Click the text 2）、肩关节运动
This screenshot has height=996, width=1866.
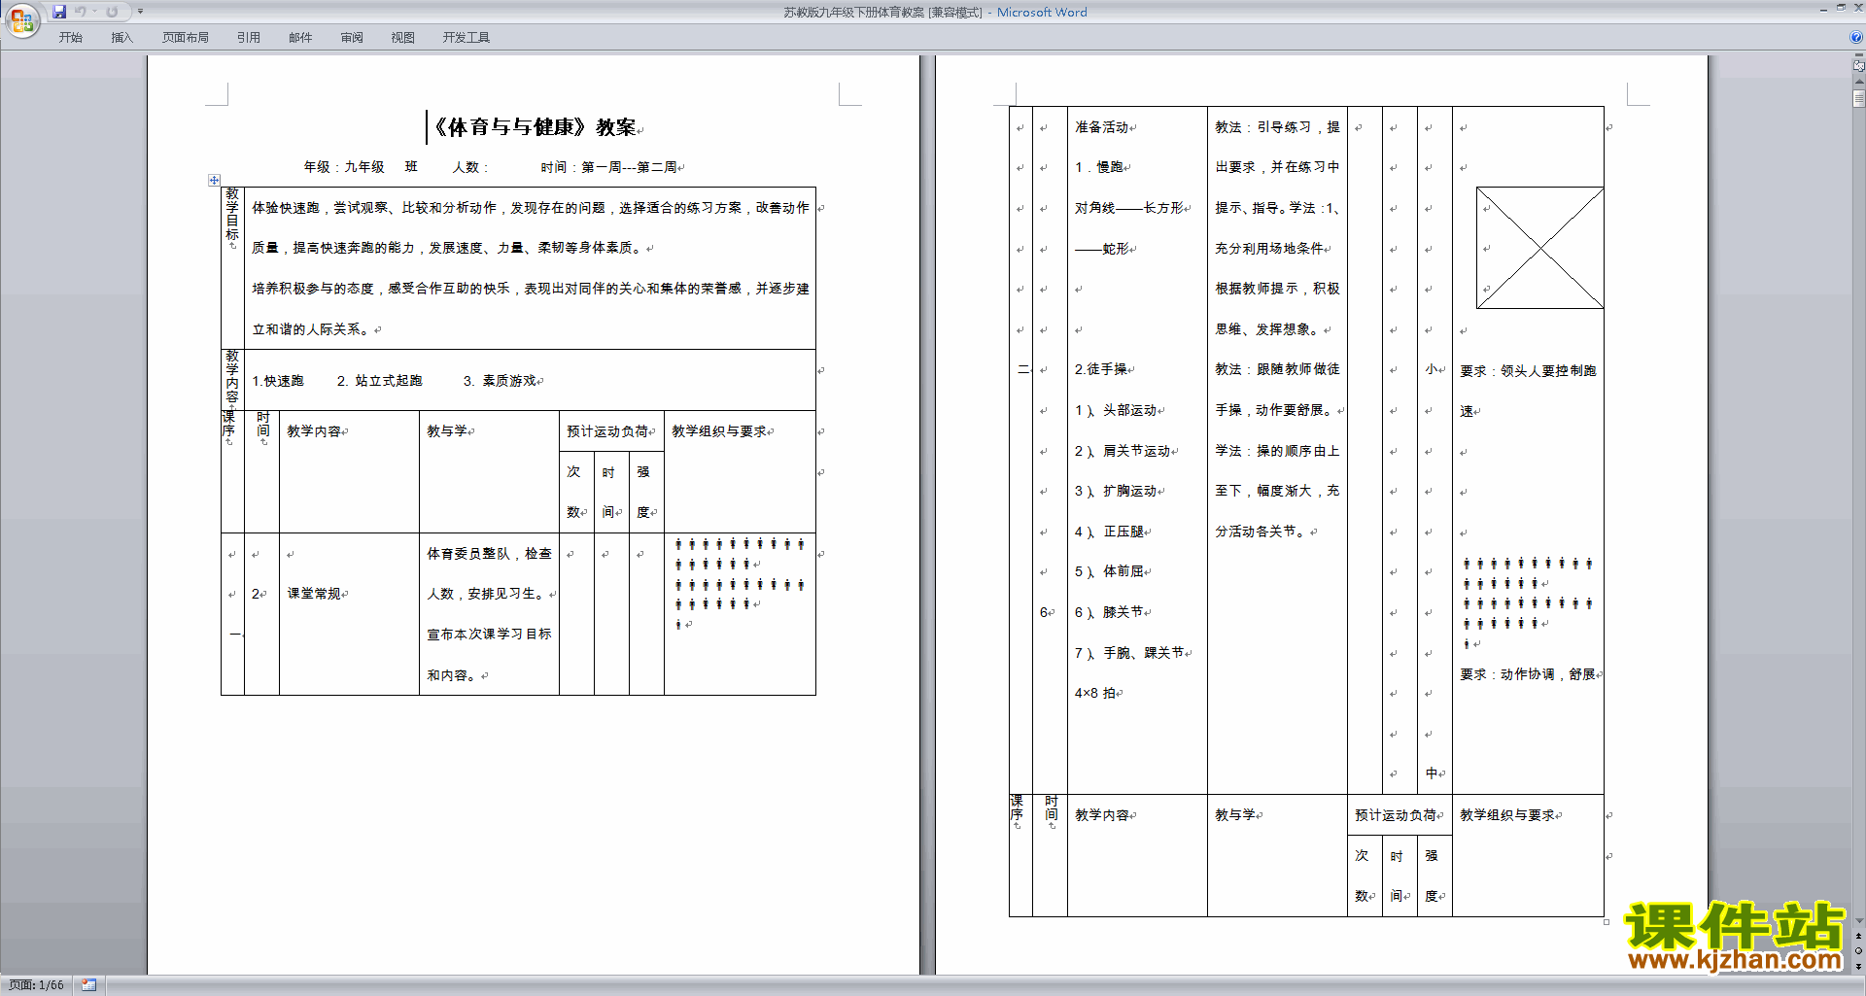(1123, 451)
